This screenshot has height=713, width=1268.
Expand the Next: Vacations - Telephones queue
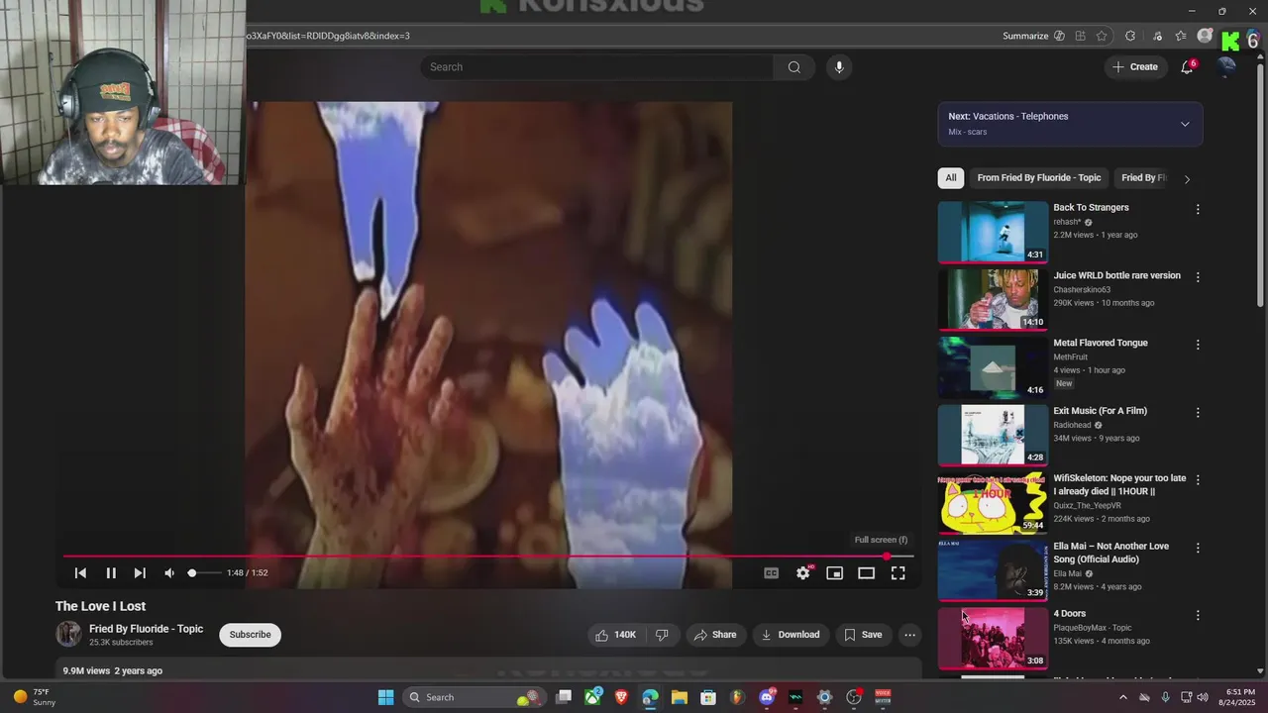click(x=1185, y=124)
